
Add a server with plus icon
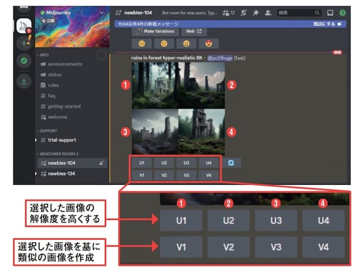click(24, 43)
